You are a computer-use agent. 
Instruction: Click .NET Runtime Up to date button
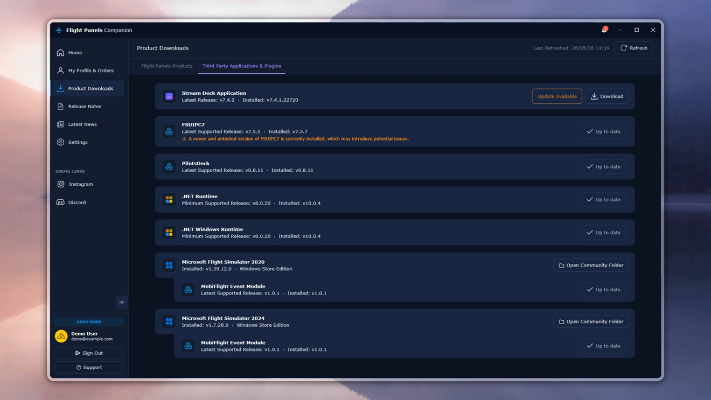coord(603,200)
